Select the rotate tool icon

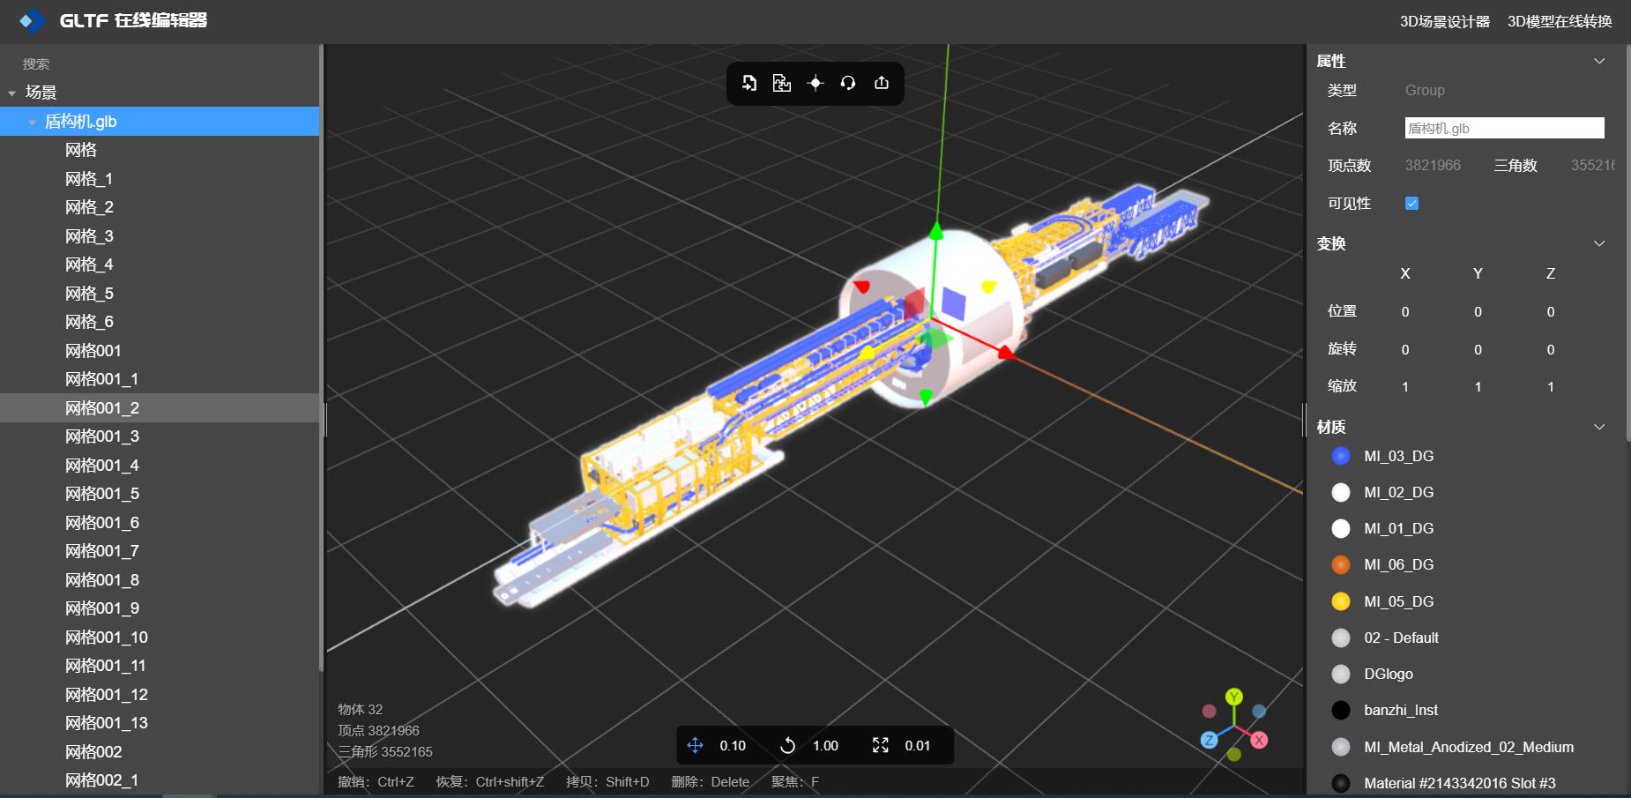click(787, 746)
